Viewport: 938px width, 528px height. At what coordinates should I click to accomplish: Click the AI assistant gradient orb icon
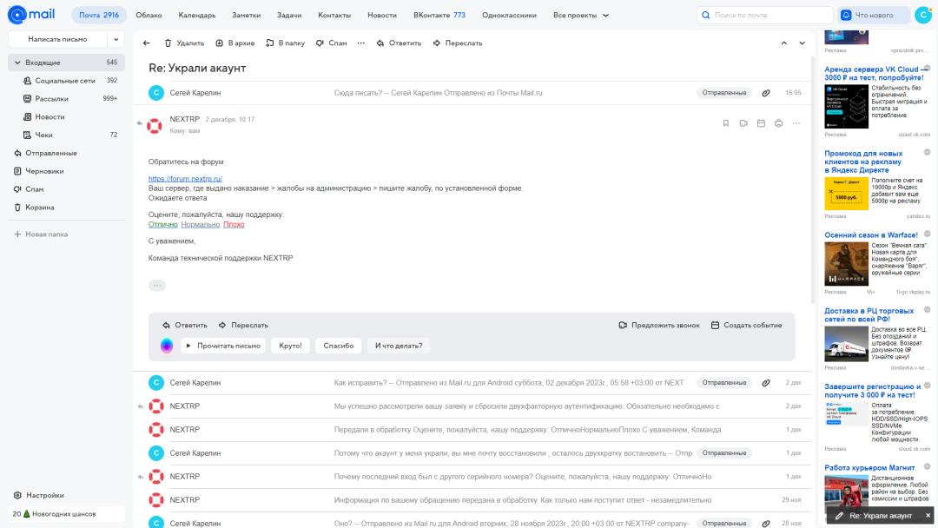pyautogui.click(x=166, y=346)
